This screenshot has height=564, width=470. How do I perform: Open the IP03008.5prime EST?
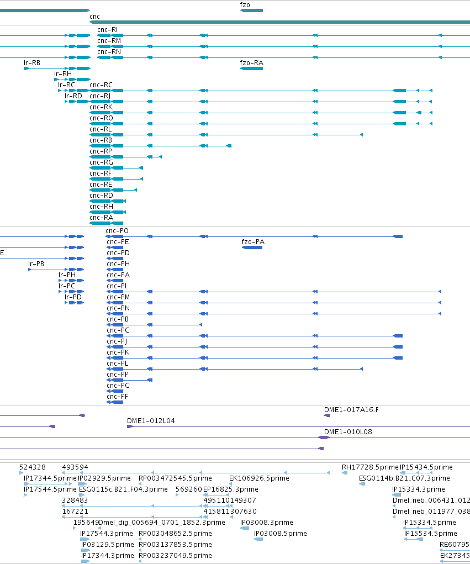[281, 534]
